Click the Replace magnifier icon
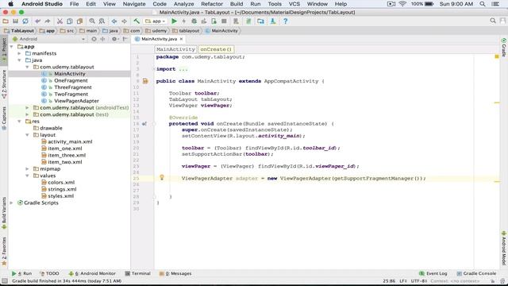The width and height of the screenshot is (508, 286). (x=102, y=21)
